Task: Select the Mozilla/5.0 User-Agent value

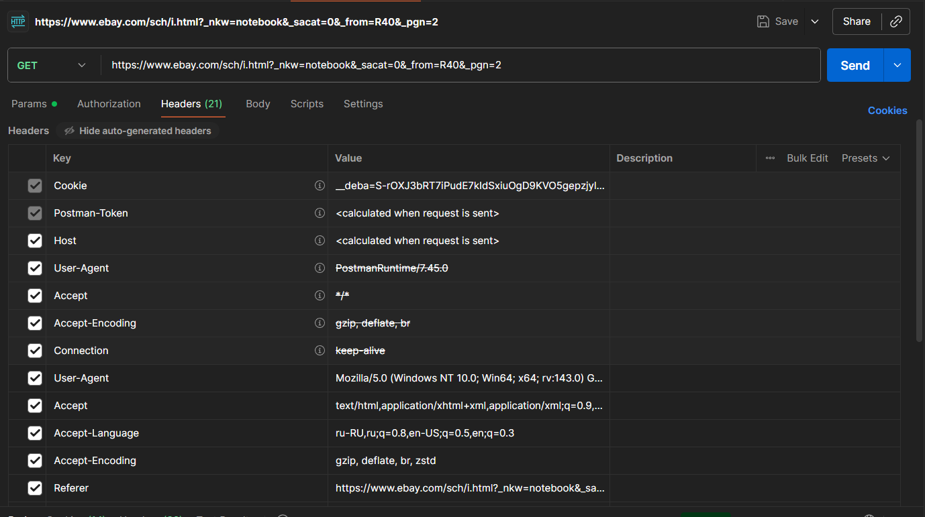Action: pos(469,378)
